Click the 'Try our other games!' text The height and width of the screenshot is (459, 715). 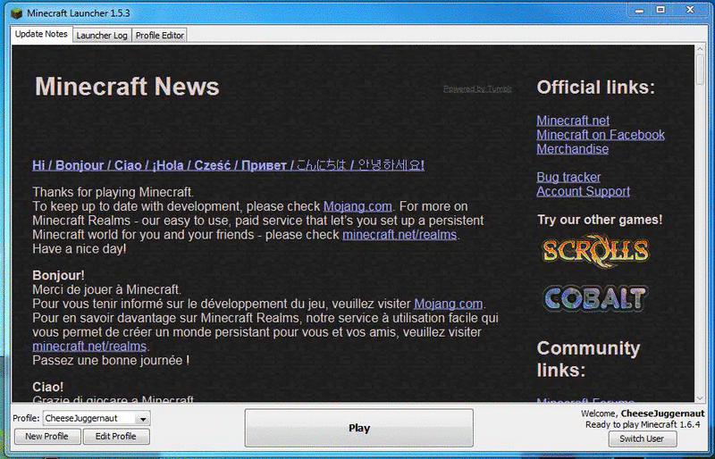click(x=600, y=220)
